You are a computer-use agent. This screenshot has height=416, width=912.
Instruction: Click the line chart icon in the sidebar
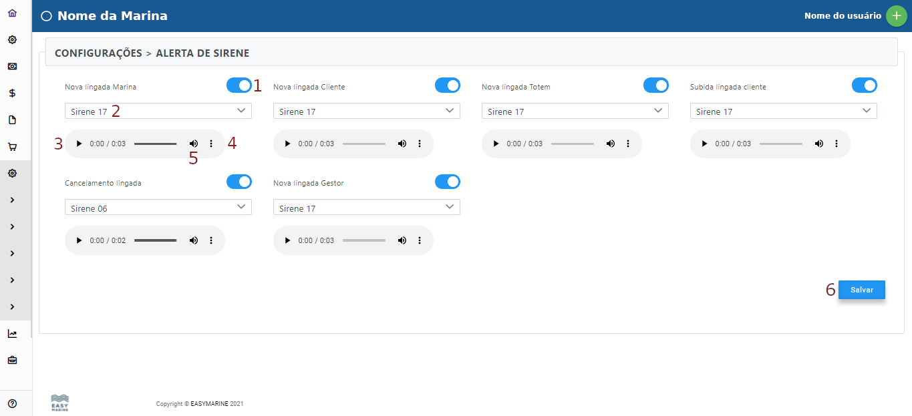coord(12,334)
